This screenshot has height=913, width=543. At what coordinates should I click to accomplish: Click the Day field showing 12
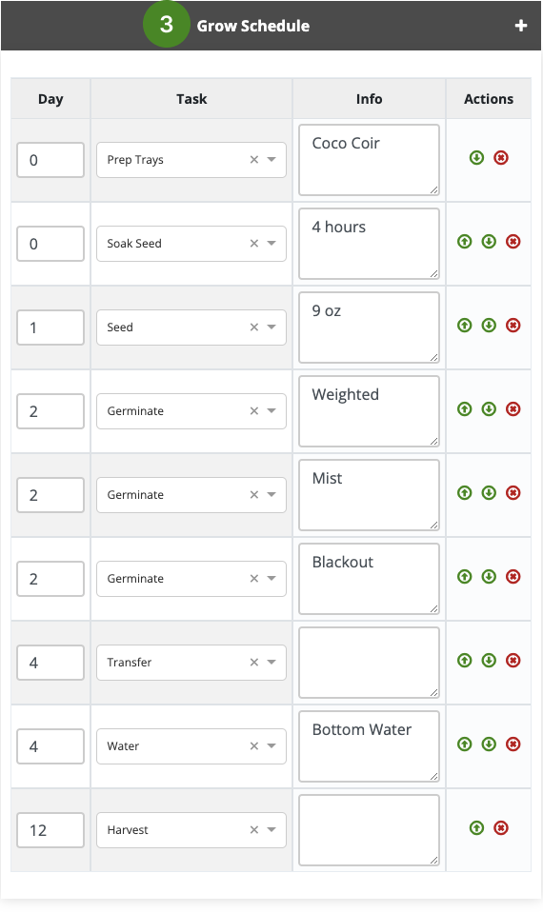(50, 830)
